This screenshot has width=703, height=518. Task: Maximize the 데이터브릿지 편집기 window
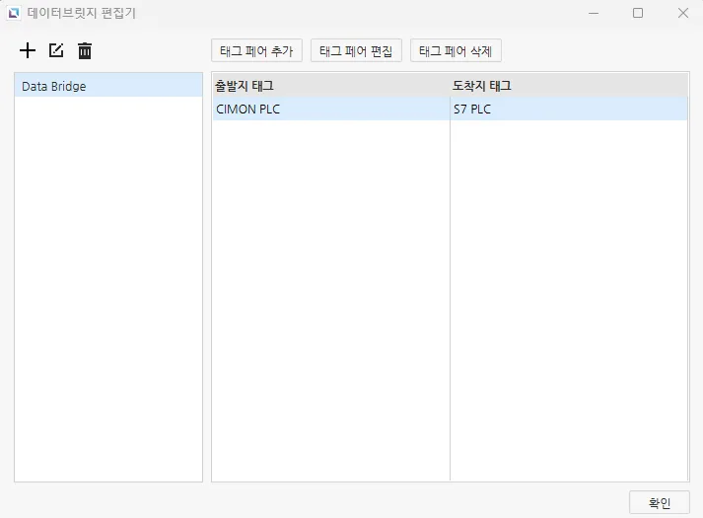pyautogui.click(x=638, y=13)
